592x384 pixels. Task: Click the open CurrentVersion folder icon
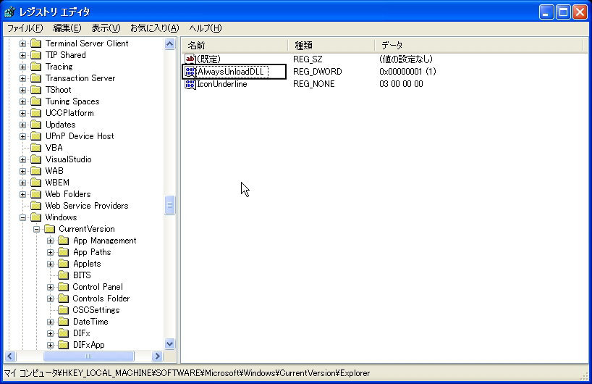(50, 229)
